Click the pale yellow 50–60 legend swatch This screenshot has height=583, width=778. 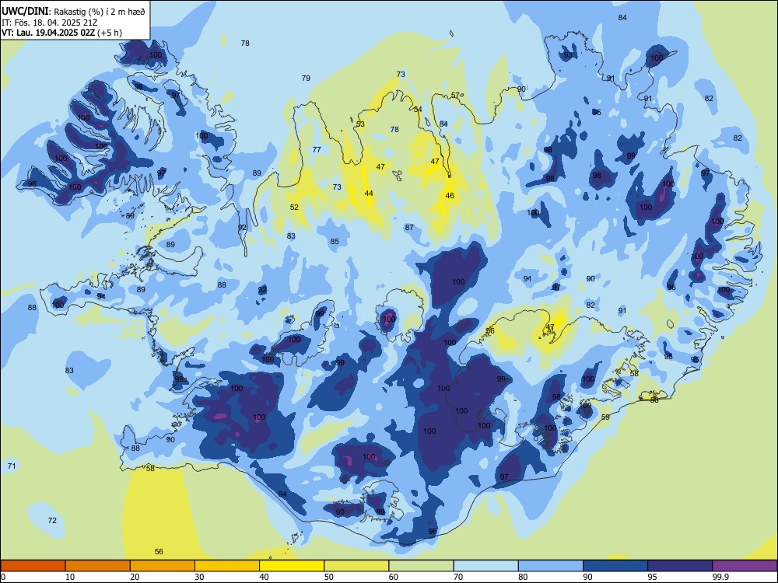pos(356,566)
